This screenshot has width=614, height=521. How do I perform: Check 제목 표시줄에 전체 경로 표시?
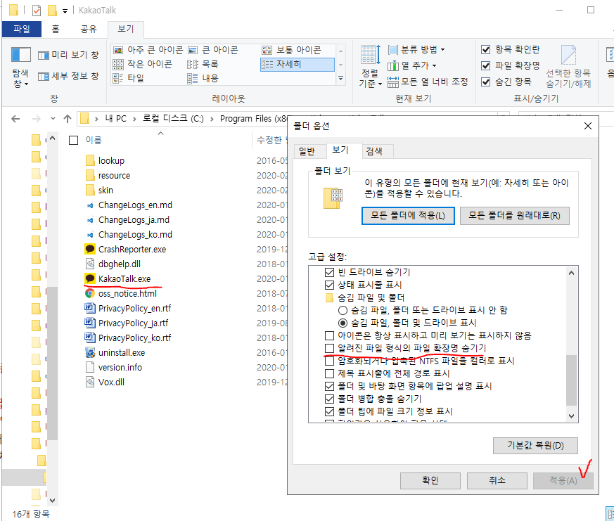click(329, 373)
